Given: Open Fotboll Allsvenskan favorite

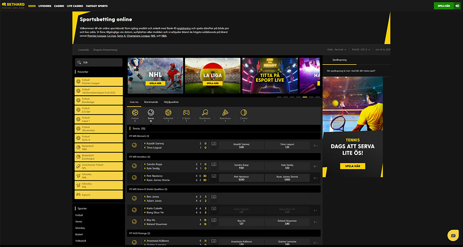Looking at the screenshot, I should [99, 129].
